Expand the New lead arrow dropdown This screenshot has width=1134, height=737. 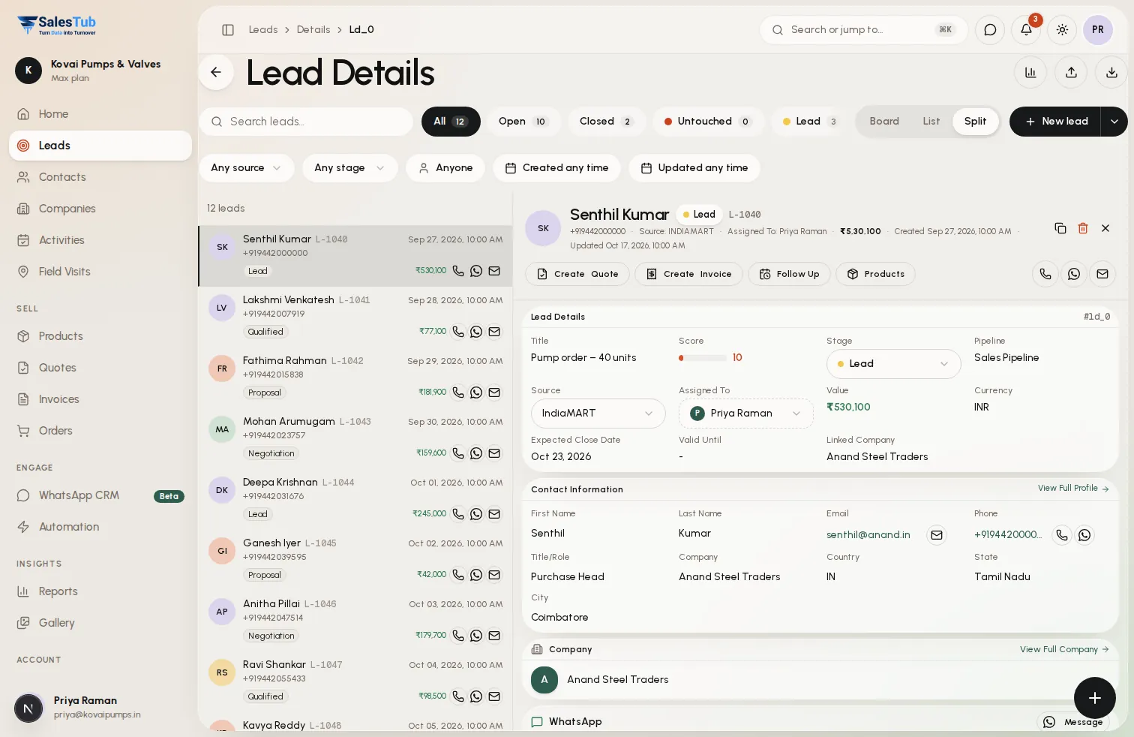point(1114,122)
